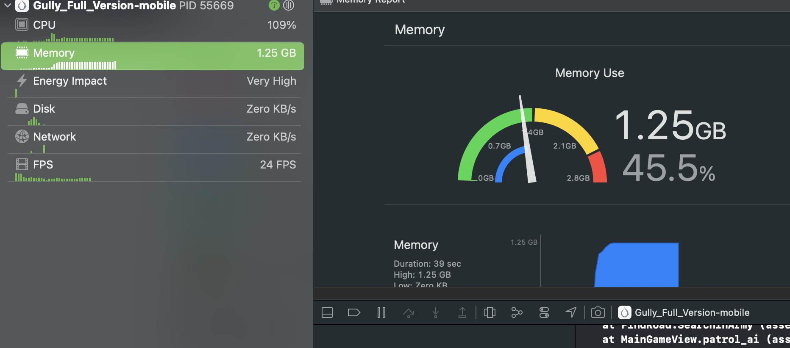Screen dimensions: 790x348
Task: Toggle breakpoints activation in debug bar
Action: (x=353, y=313)
